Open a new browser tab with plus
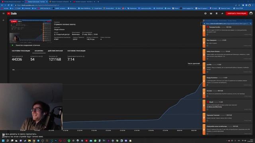The image size is (255, 143). point(98,2)
